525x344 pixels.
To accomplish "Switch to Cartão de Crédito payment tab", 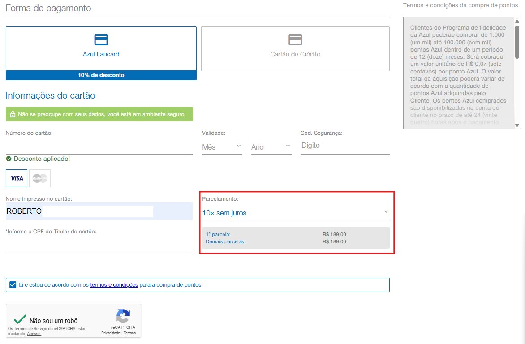I will 295,55.
